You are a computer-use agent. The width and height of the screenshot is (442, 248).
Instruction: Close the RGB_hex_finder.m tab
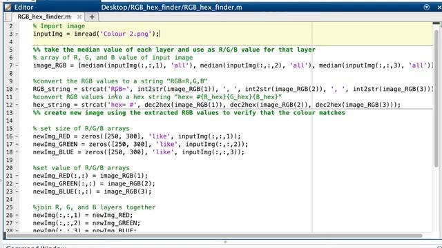click(79, 17)
